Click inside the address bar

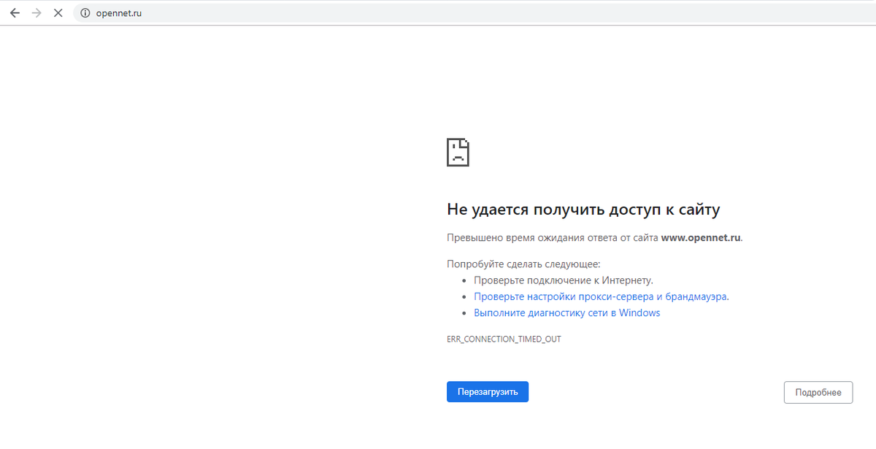pos(219,12)
